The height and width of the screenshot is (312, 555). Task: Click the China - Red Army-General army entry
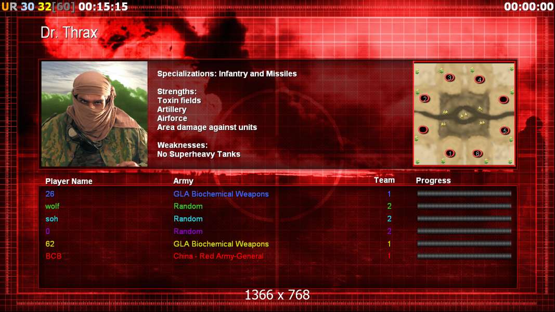tap(218, 256)
